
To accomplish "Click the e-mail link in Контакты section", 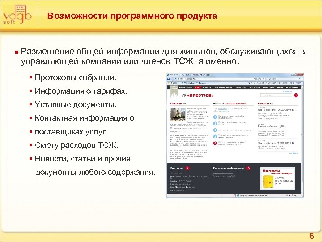I will click(182, 184).
